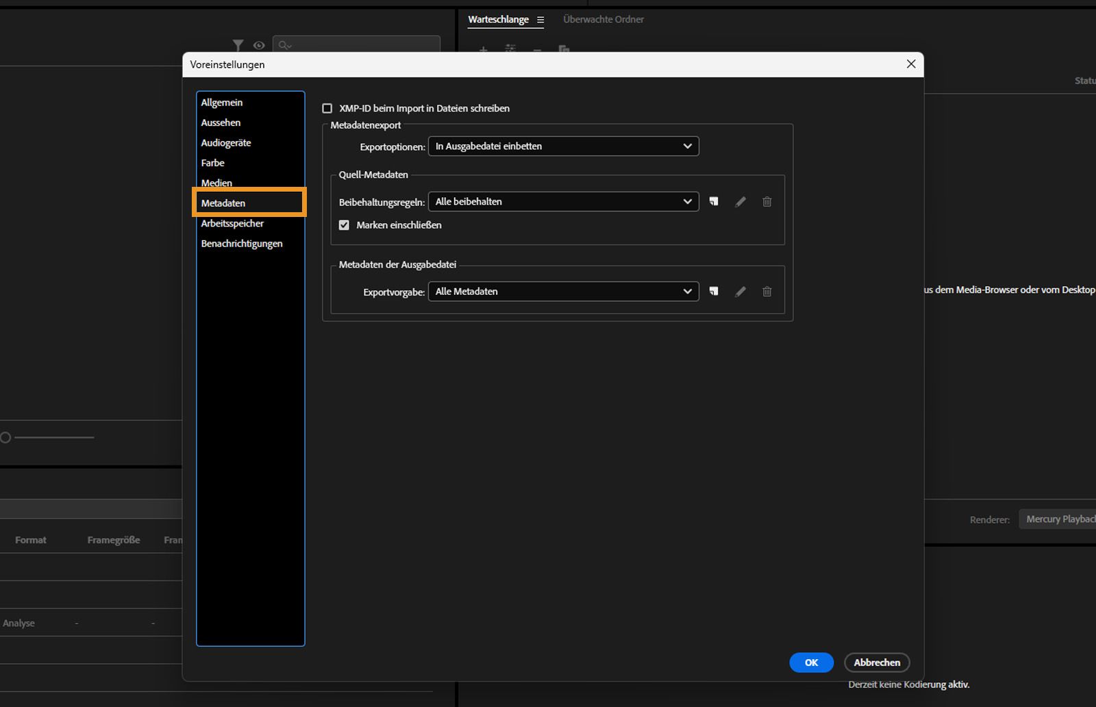Create a new Exportvorgabe template
The image size is (1096, 707).
(714, 292)
